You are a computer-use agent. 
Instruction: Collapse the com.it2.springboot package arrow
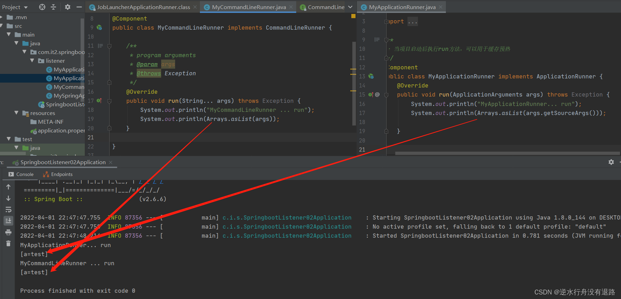click(24, 52)
